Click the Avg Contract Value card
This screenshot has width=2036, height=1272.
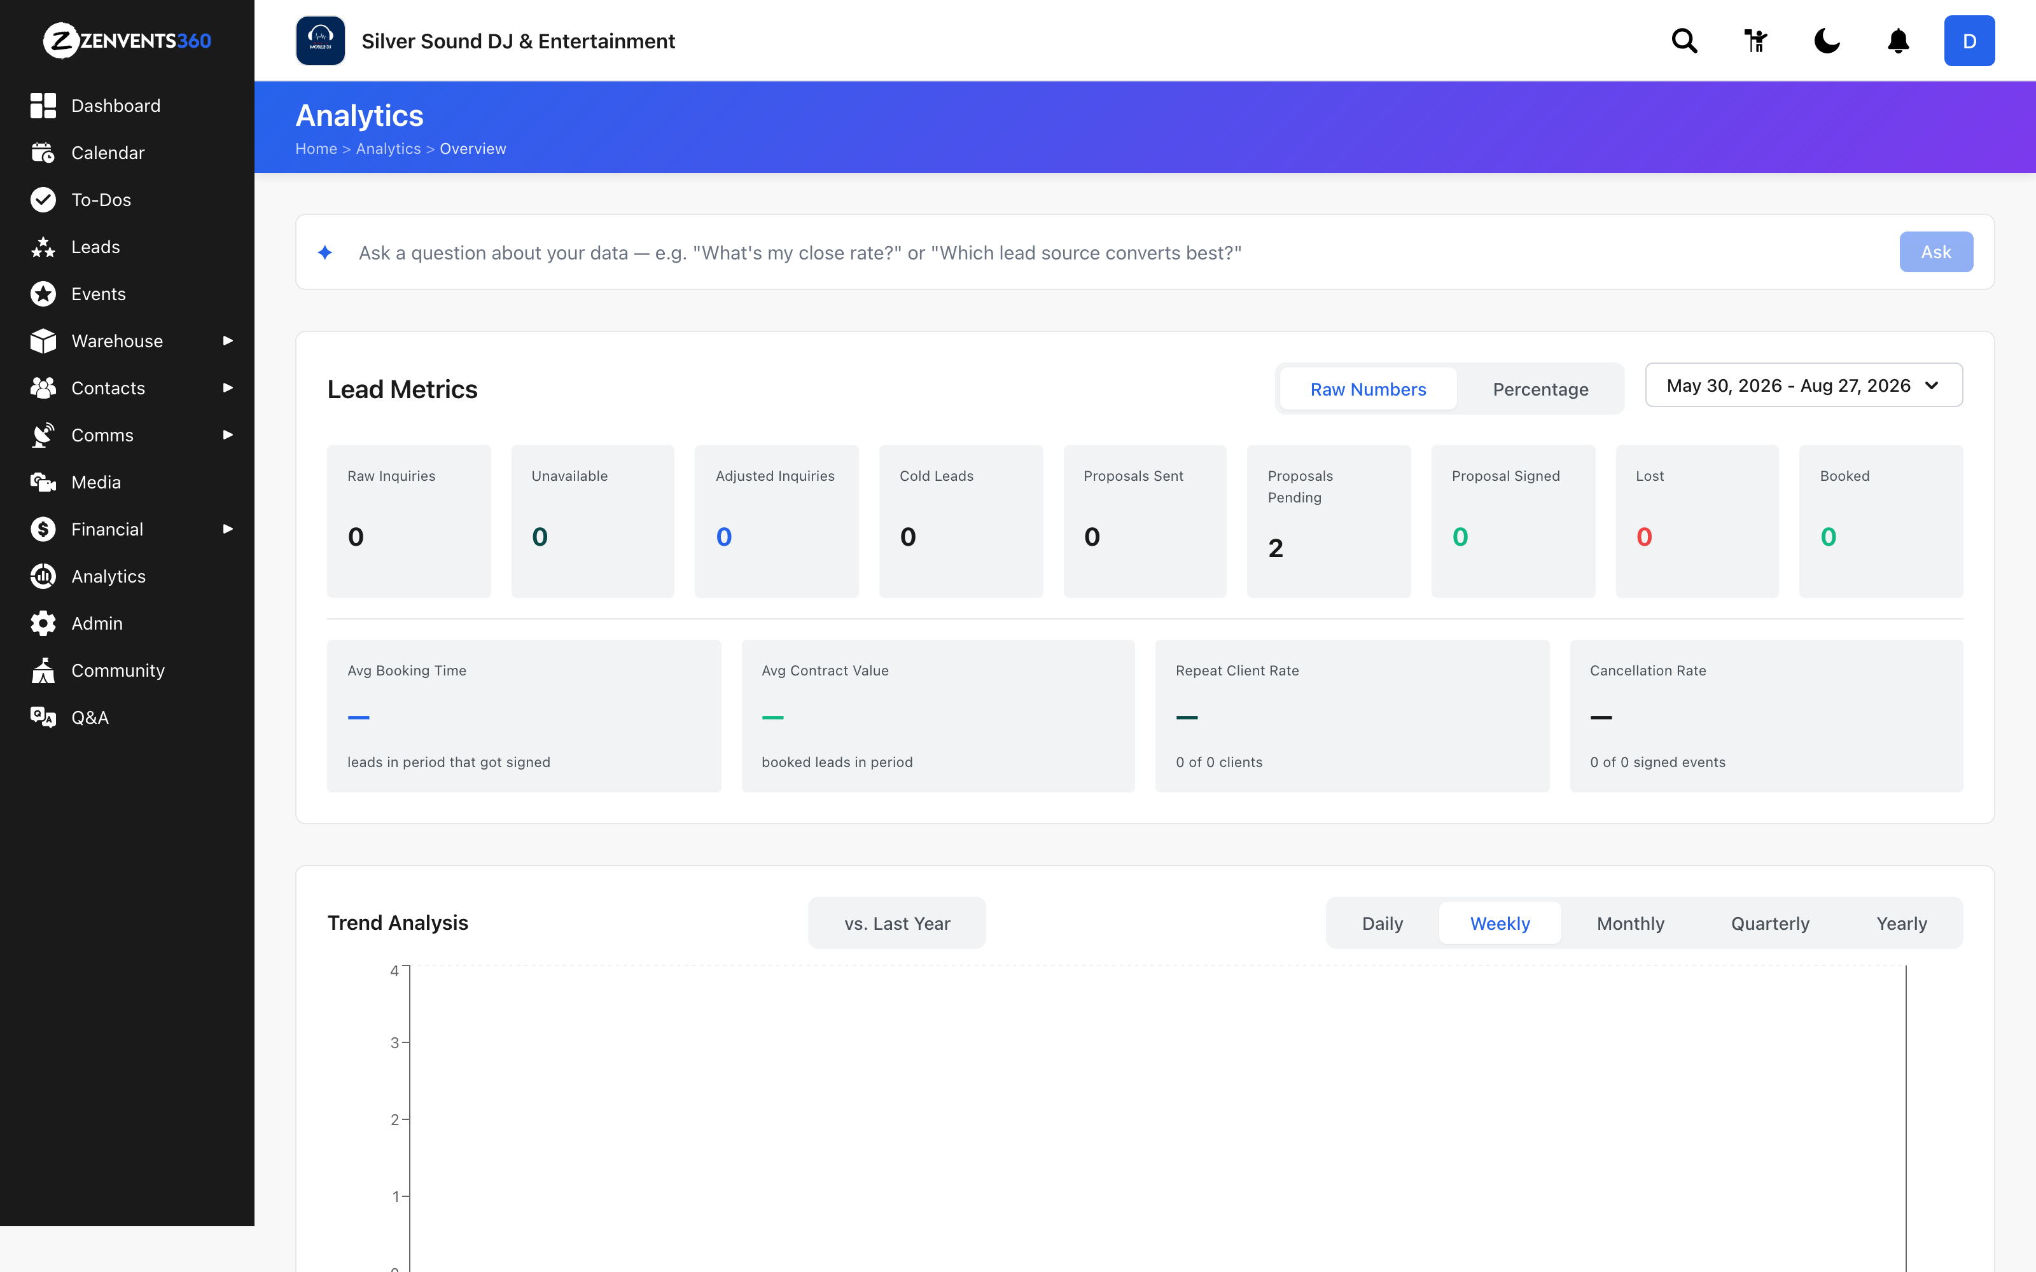click(938, 716)
